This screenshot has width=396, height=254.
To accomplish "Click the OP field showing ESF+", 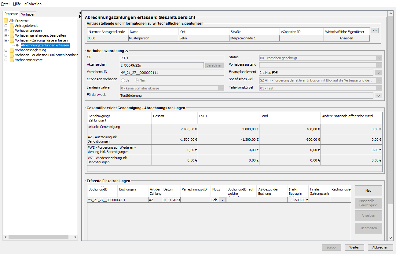I will tap(172, 58).
